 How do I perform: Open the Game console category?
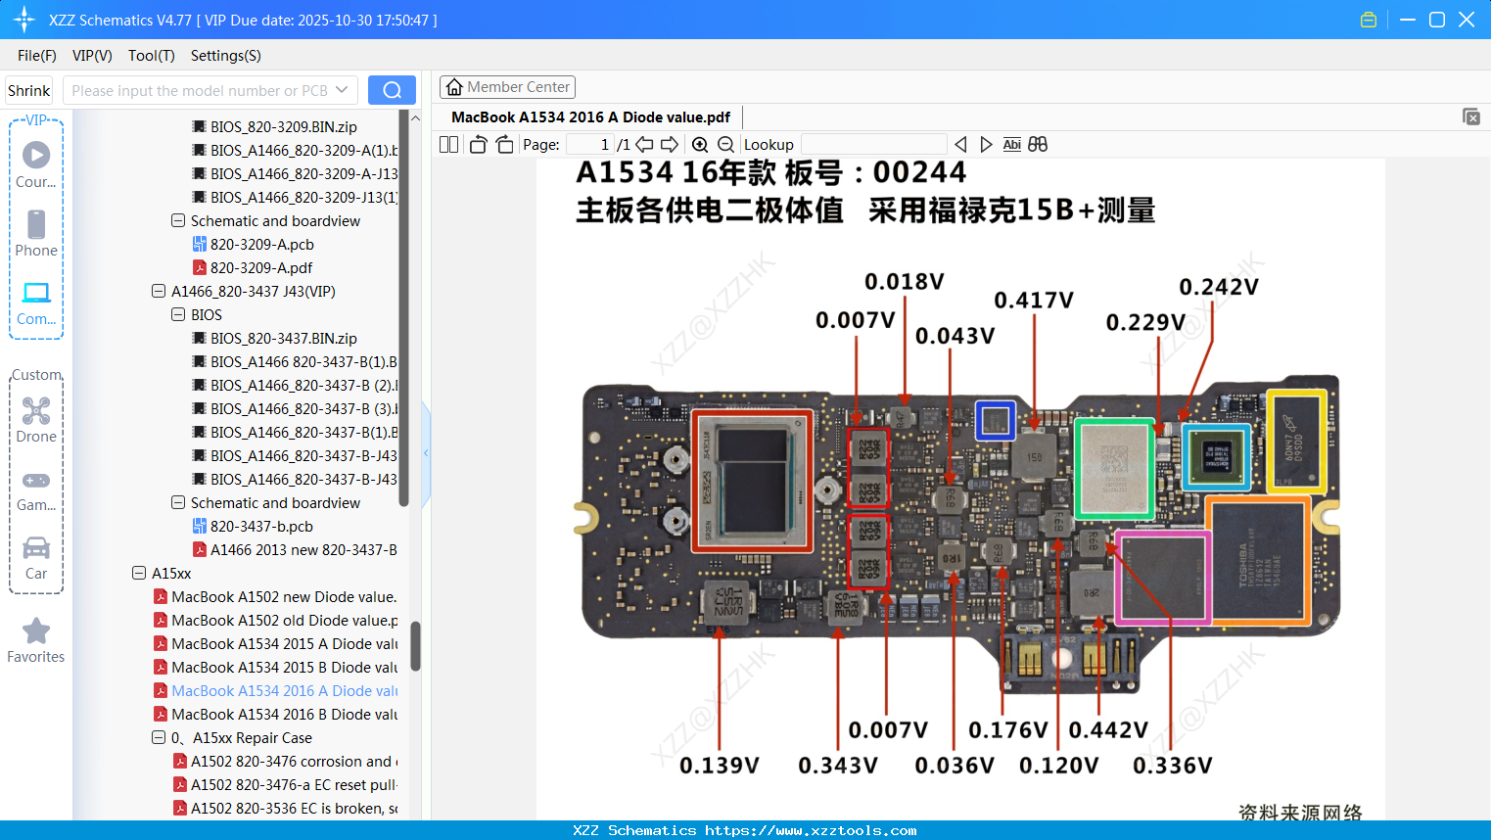[36, 490]
